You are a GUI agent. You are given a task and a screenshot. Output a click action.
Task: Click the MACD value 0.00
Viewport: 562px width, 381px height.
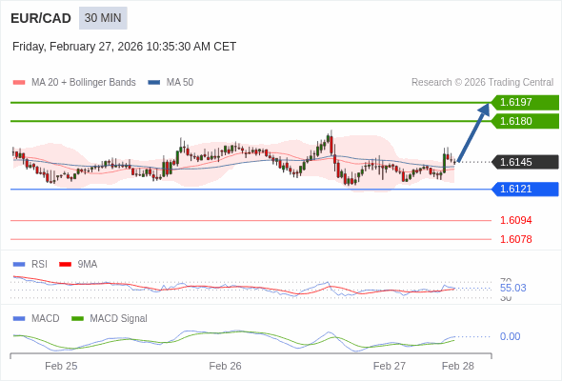coord(510,336)
